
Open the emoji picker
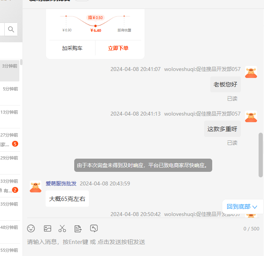pyautogui.click(x=31, y=228)
